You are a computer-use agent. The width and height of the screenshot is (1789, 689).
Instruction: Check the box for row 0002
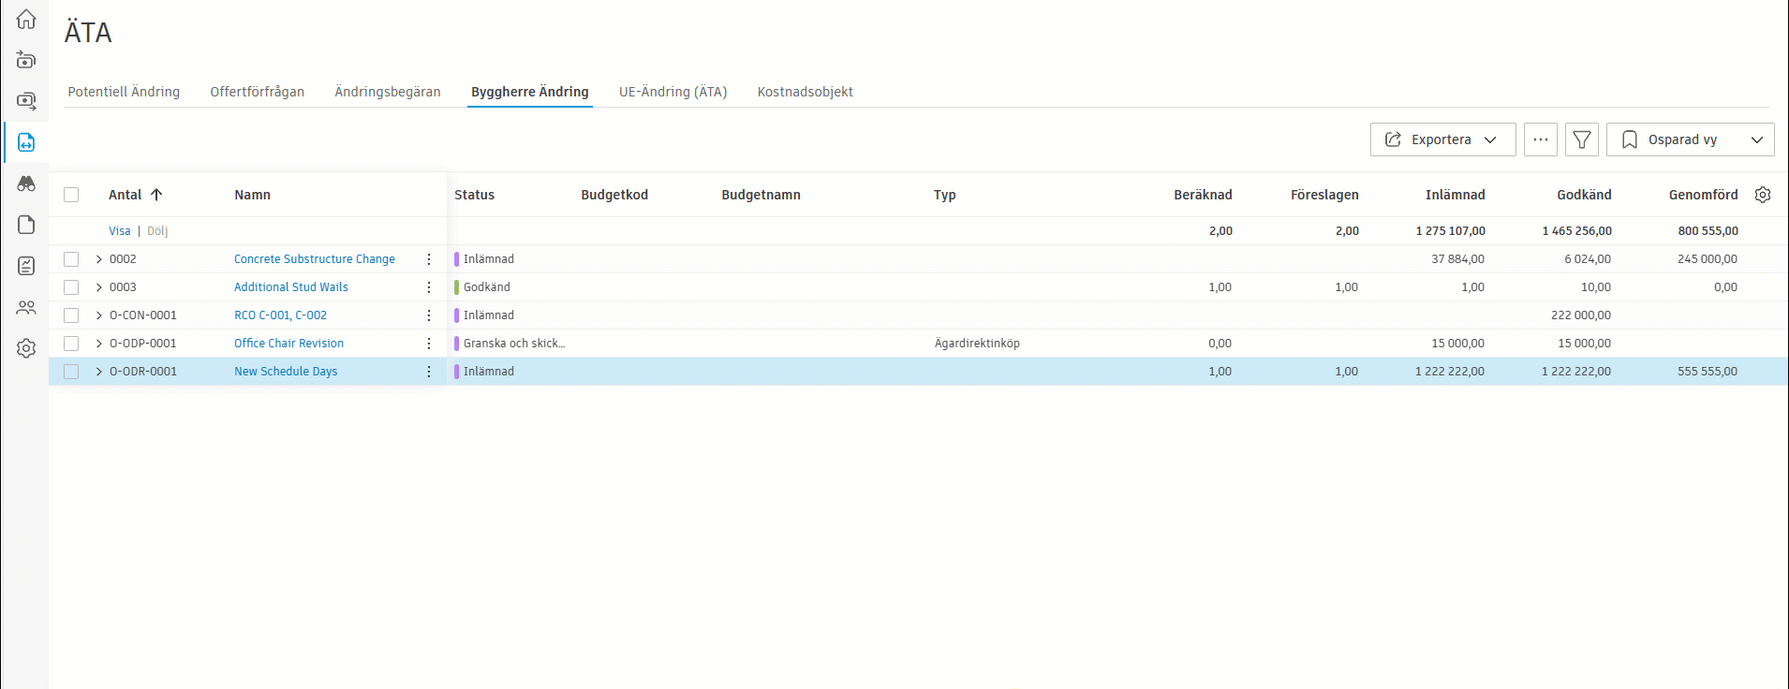pyautogui.click(x=71, y=259)
